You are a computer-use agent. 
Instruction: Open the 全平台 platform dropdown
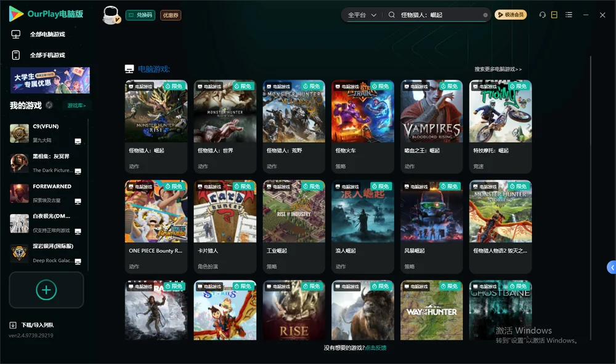click(362, 15)
